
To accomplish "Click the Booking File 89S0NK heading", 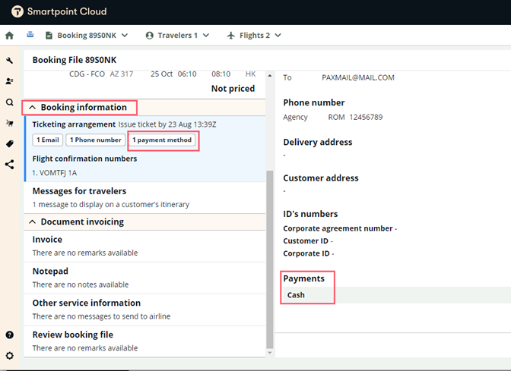I will click(x=75, y=60).
